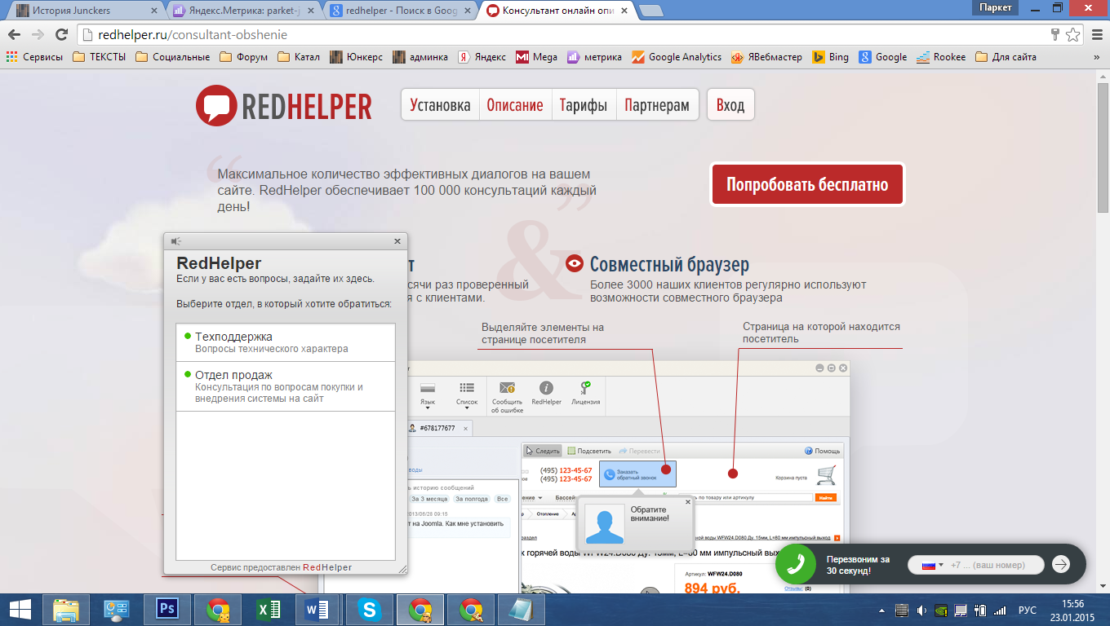
Task: Open the метрика bookmark
Action: tap(594, 57)
